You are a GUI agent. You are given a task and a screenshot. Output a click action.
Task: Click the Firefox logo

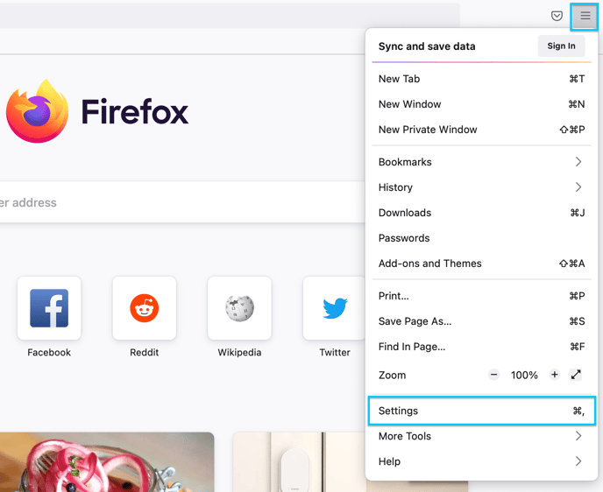point(38,111)
